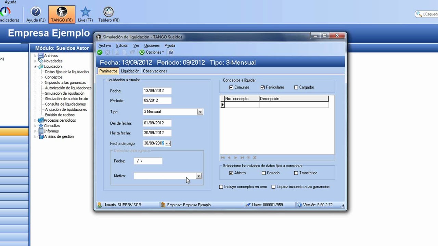The image size is (438, 246).
Task: Select Emisión de recibos in tree
Action: [60, 115]
